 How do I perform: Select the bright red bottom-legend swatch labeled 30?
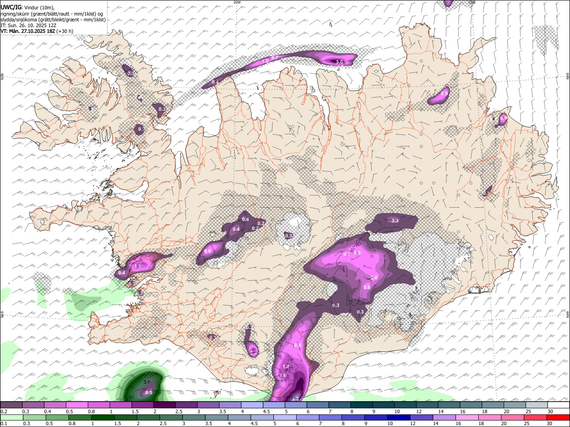click(558, 417)
